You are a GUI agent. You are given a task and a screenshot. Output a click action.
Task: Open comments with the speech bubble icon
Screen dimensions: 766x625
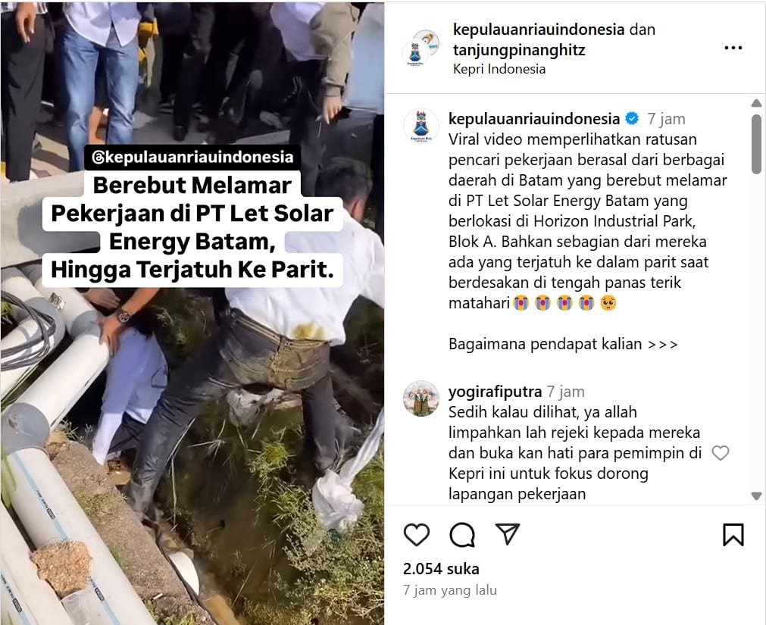click(462, 534)
